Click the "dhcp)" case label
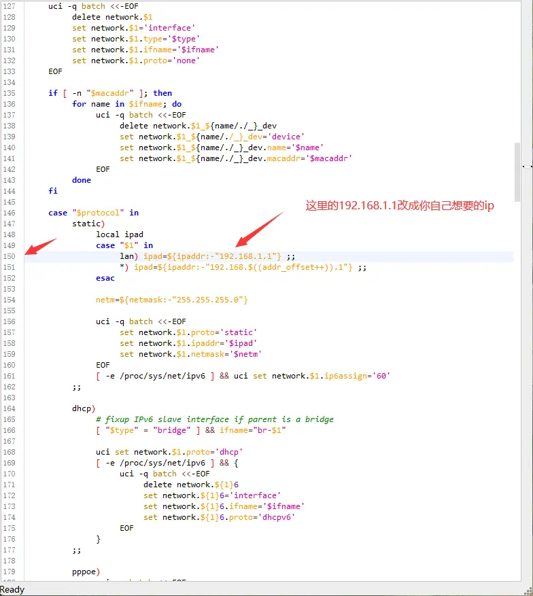533x596 pixels. [84, 409]
